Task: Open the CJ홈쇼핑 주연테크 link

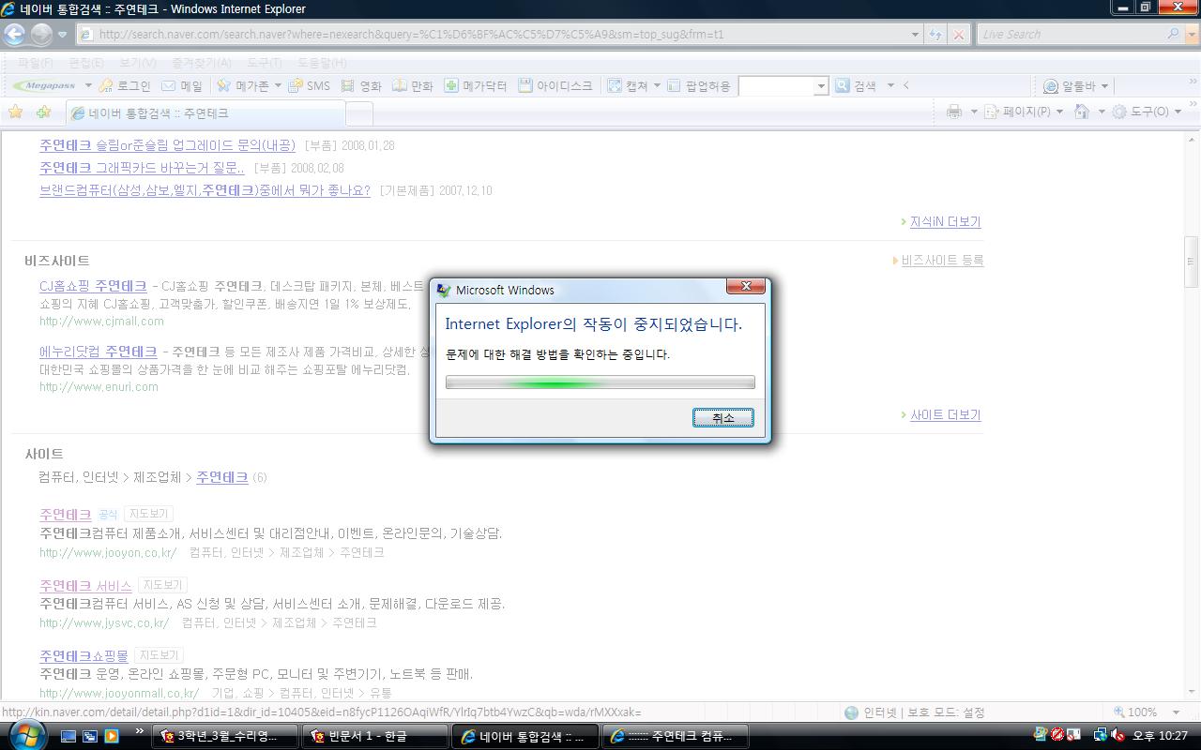Action: click(93, 286)
